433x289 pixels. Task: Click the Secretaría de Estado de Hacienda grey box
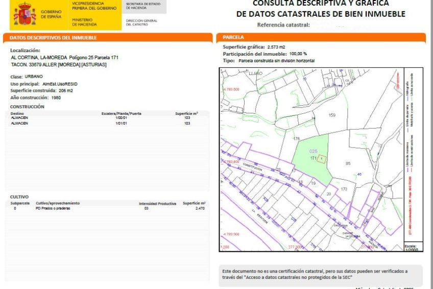pos(145,6)
